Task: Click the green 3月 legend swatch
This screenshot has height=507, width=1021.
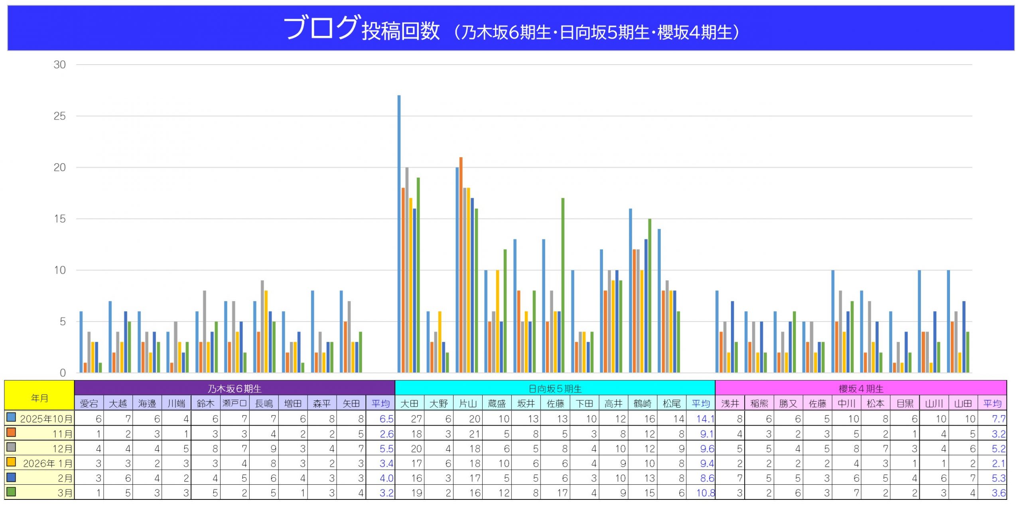Action: [x=11, y=491]
